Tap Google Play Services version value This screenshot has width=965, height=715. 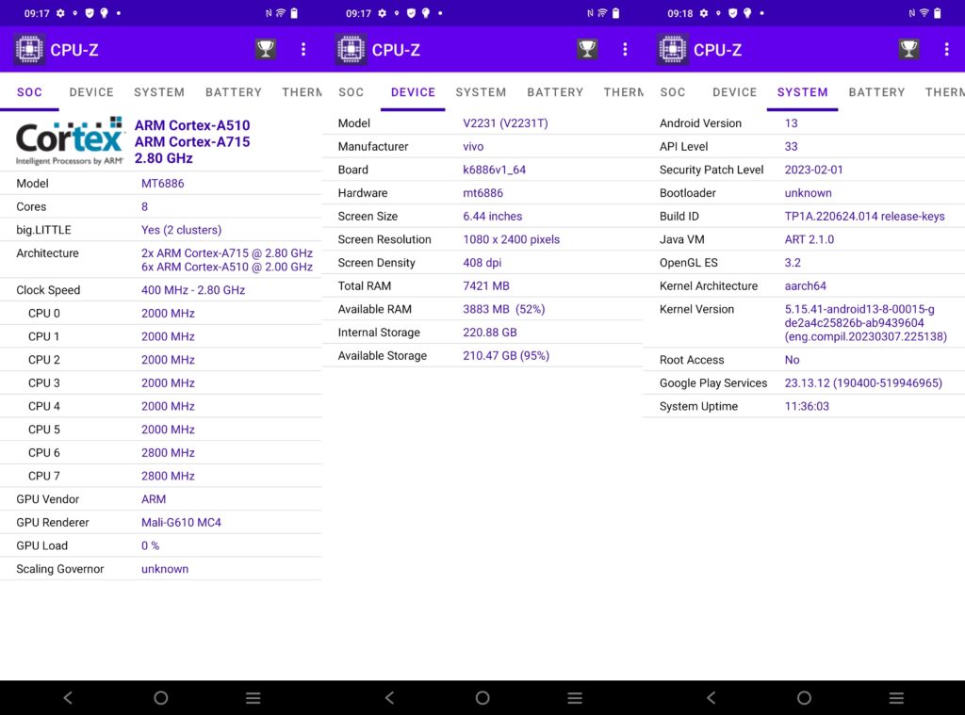(863, 382)
